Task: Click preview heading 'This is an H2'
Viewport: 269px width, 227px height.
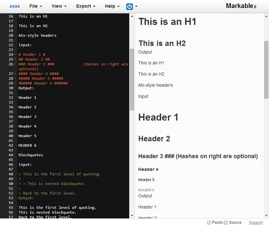Action: pyautogui.click(x=162, y=43)
